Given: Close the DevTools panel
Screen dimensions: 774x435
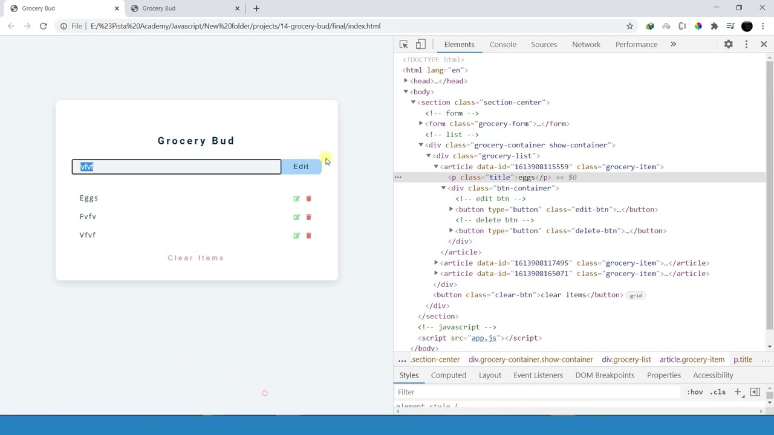Looking at the screenshot, I should (764, 44).
